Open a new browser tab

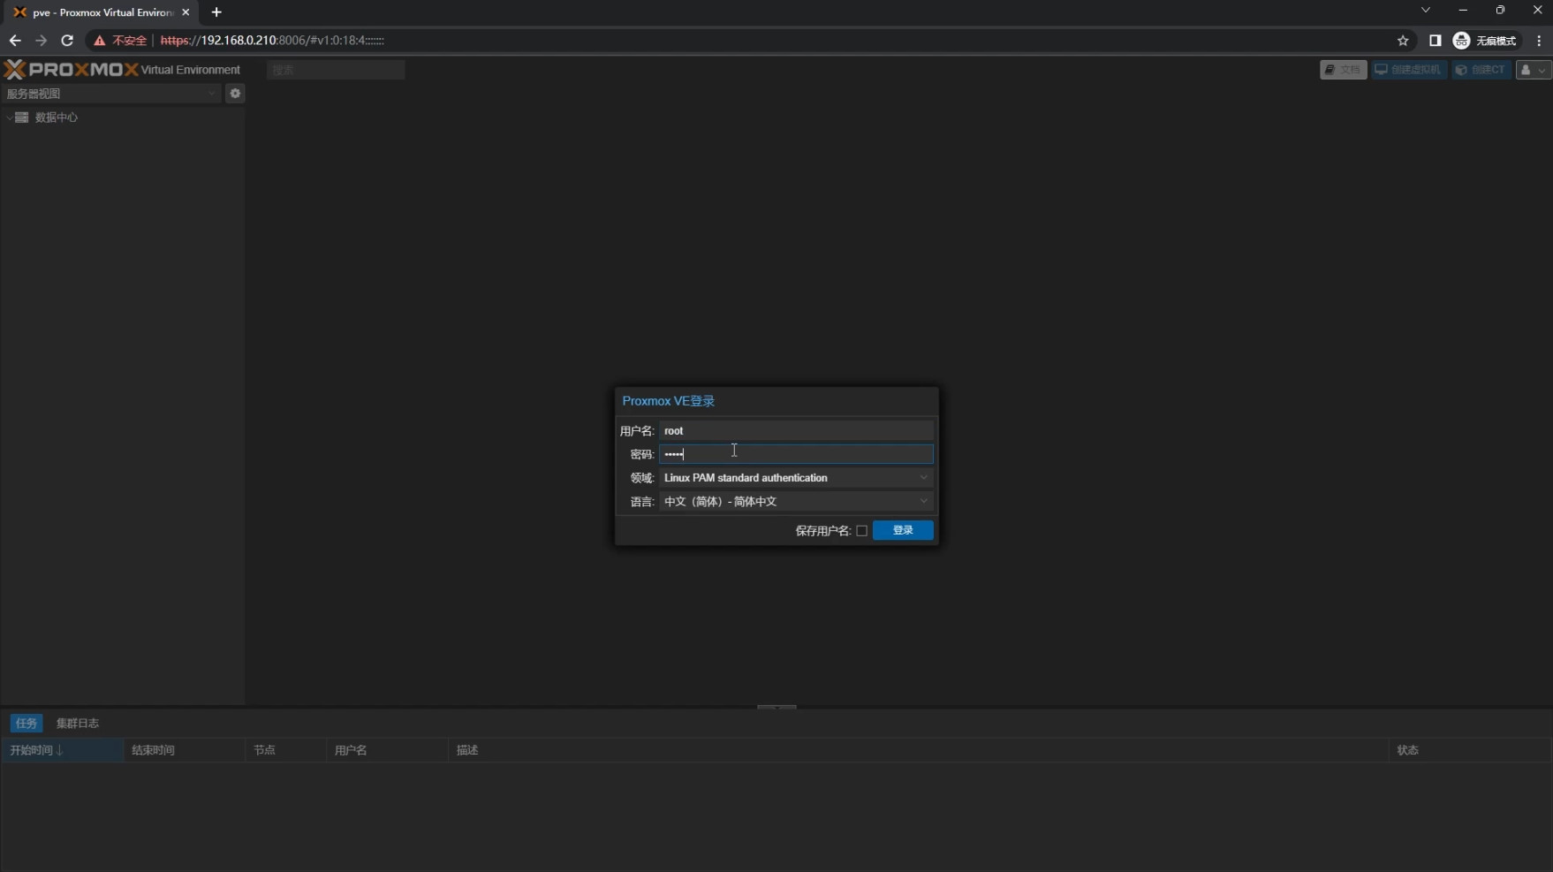point(216,12)
